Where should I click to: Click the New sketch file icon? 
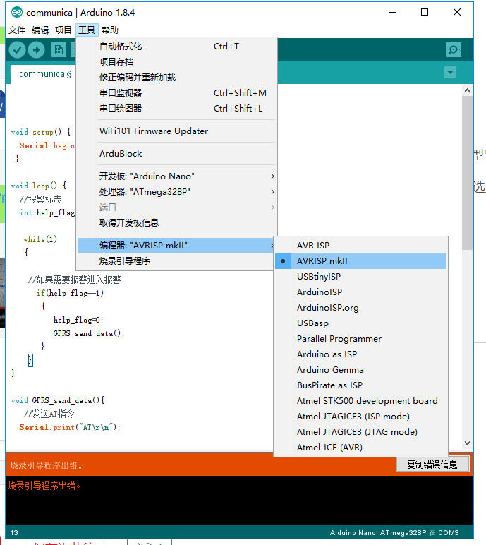point(59,50)
